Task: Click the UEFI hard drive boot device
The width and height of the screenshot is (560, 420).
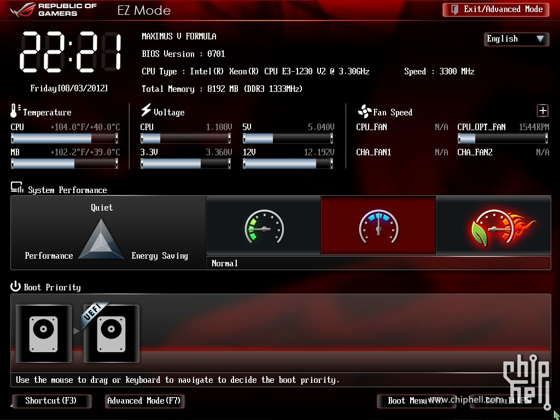Action: coord(111,334)
